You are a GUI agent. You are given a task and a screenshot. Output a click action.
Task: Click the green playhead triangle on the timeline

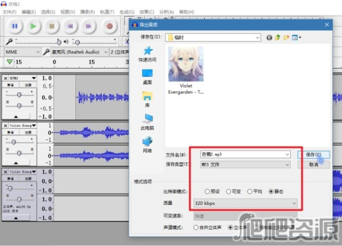(x=9, y=62)
